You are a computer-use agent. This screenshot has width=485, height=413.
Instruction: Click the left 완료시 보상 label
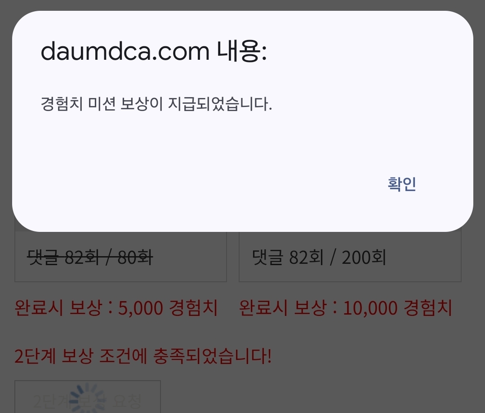[58, 307]
